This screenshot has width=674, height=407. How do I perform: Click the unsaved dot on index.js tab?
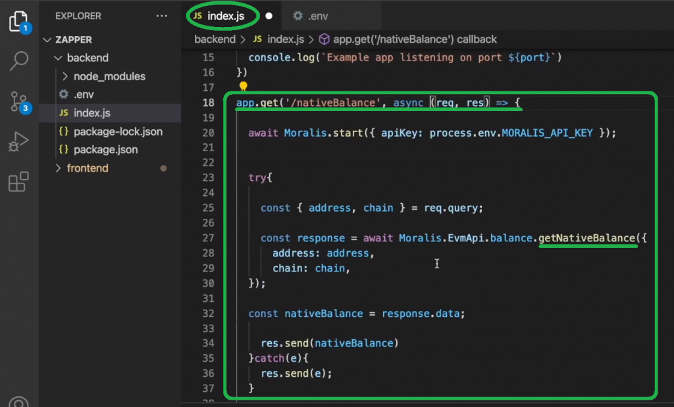[x=269, y=16]
